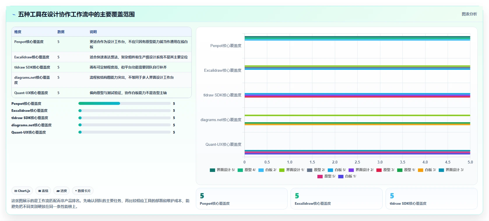Image resolution: width=489 pixels, height=221 pixels.
Task: Toggle the 原型 4/ legend item
Action: (x=247, y=170)
